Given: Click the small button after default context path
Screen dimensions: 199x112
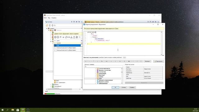Looking at the screenshot, I should (x=124, y=58).
